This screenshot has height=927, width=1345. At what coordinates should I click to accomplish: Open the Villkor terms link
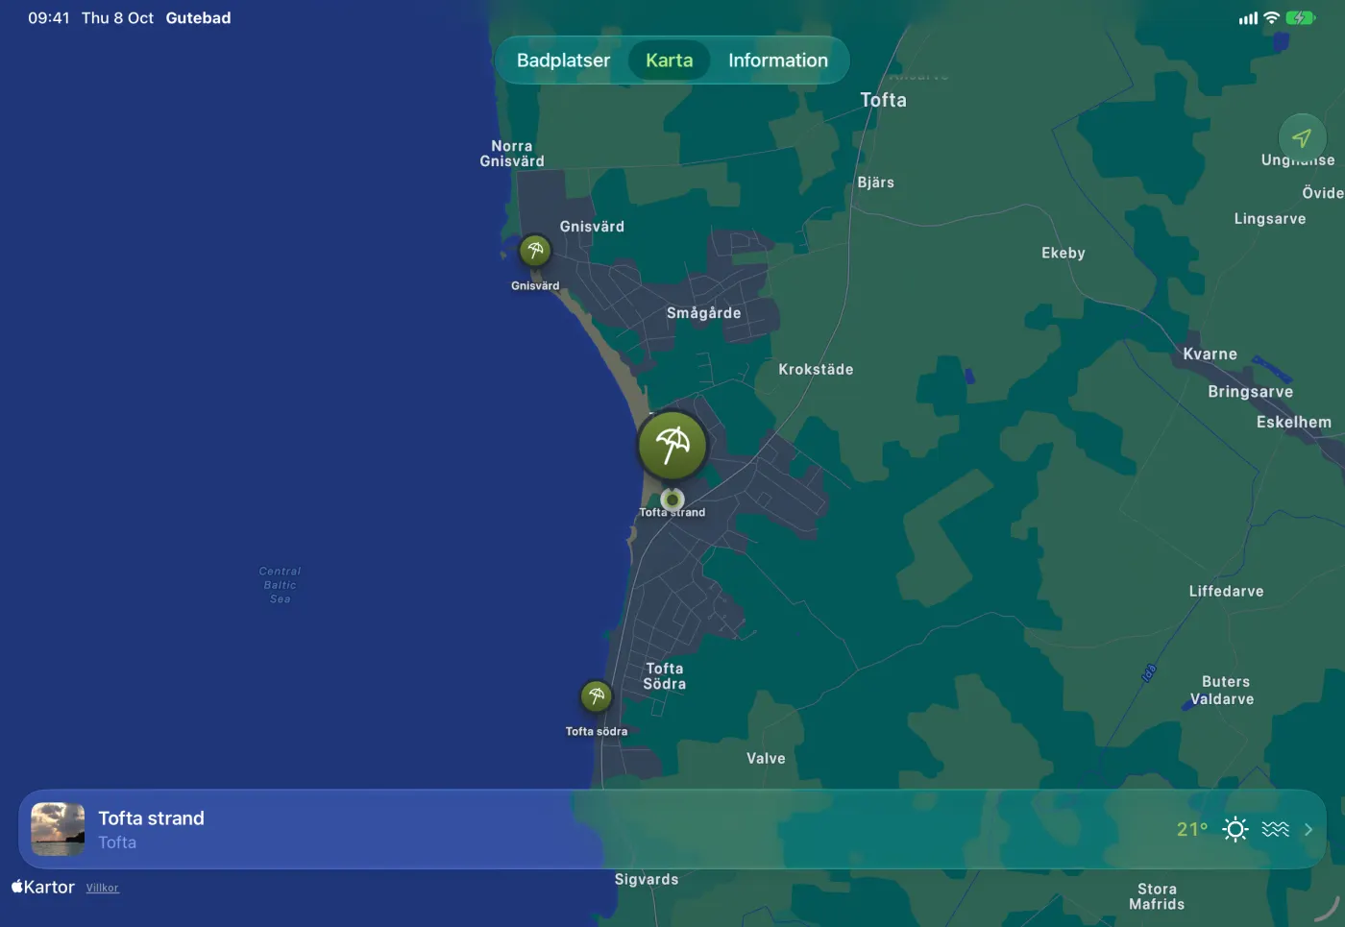(103, 888)
